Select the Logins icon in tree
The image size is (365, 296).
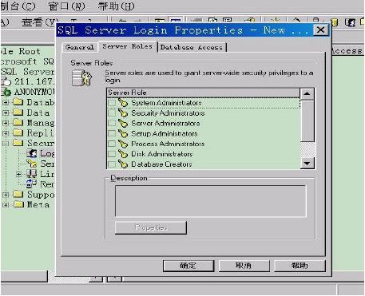32,153
